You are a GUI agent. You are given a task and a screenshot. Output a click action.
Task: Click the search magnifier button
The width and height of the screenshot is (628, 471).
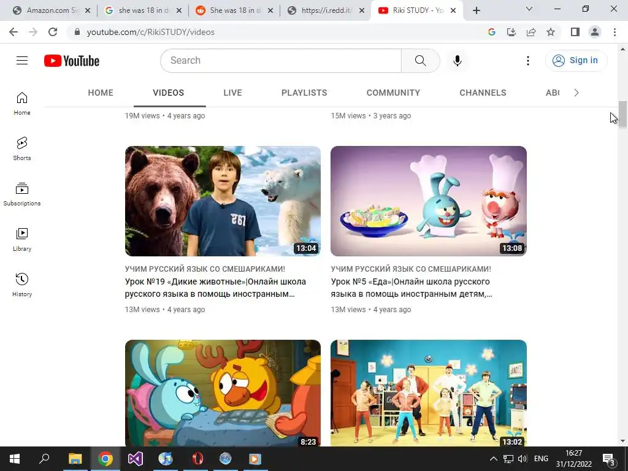[x=421, y=61]
